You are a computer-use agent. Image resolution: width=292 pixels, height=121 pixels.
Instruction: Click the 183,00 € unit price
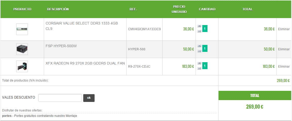coord(188,66)
